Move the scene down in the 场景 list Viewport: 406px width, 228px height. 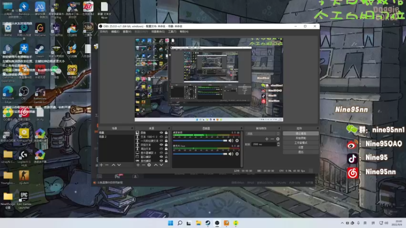(119, 165)
